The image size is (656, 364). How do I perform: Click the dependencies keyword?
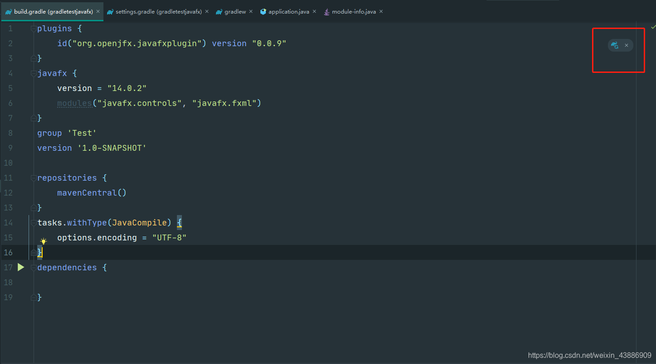(67, 268)
